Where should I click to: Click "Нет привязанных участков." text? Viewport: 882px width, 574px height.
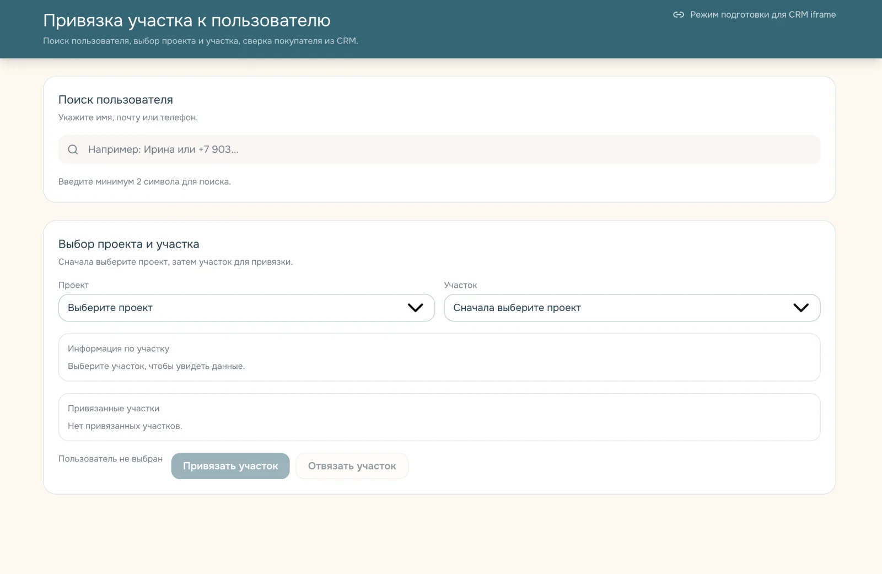click(x=125, y=426)
